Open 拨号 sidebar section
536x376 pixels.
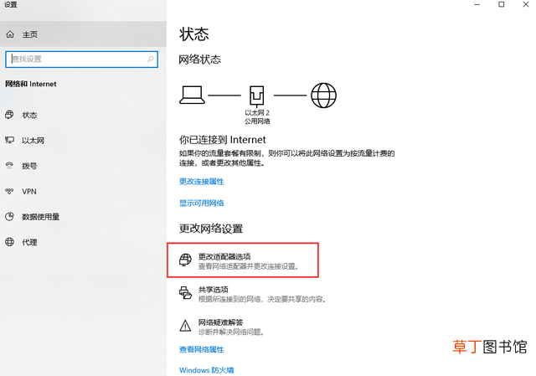(30, 166)
